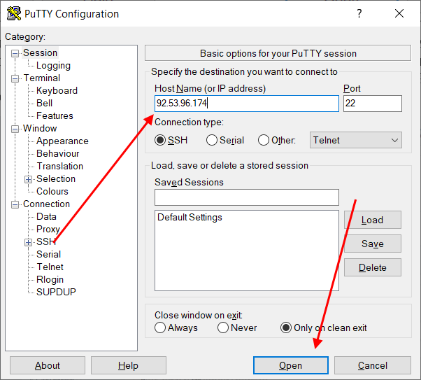Open the Telnet protocol dropdown
421x380 pixels.
pyautogui.click(x=356, y=140)
